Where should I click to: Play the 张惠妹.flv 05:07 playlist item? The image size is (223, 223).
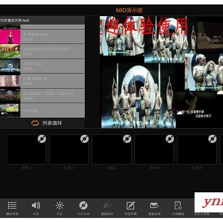[52, 81]
